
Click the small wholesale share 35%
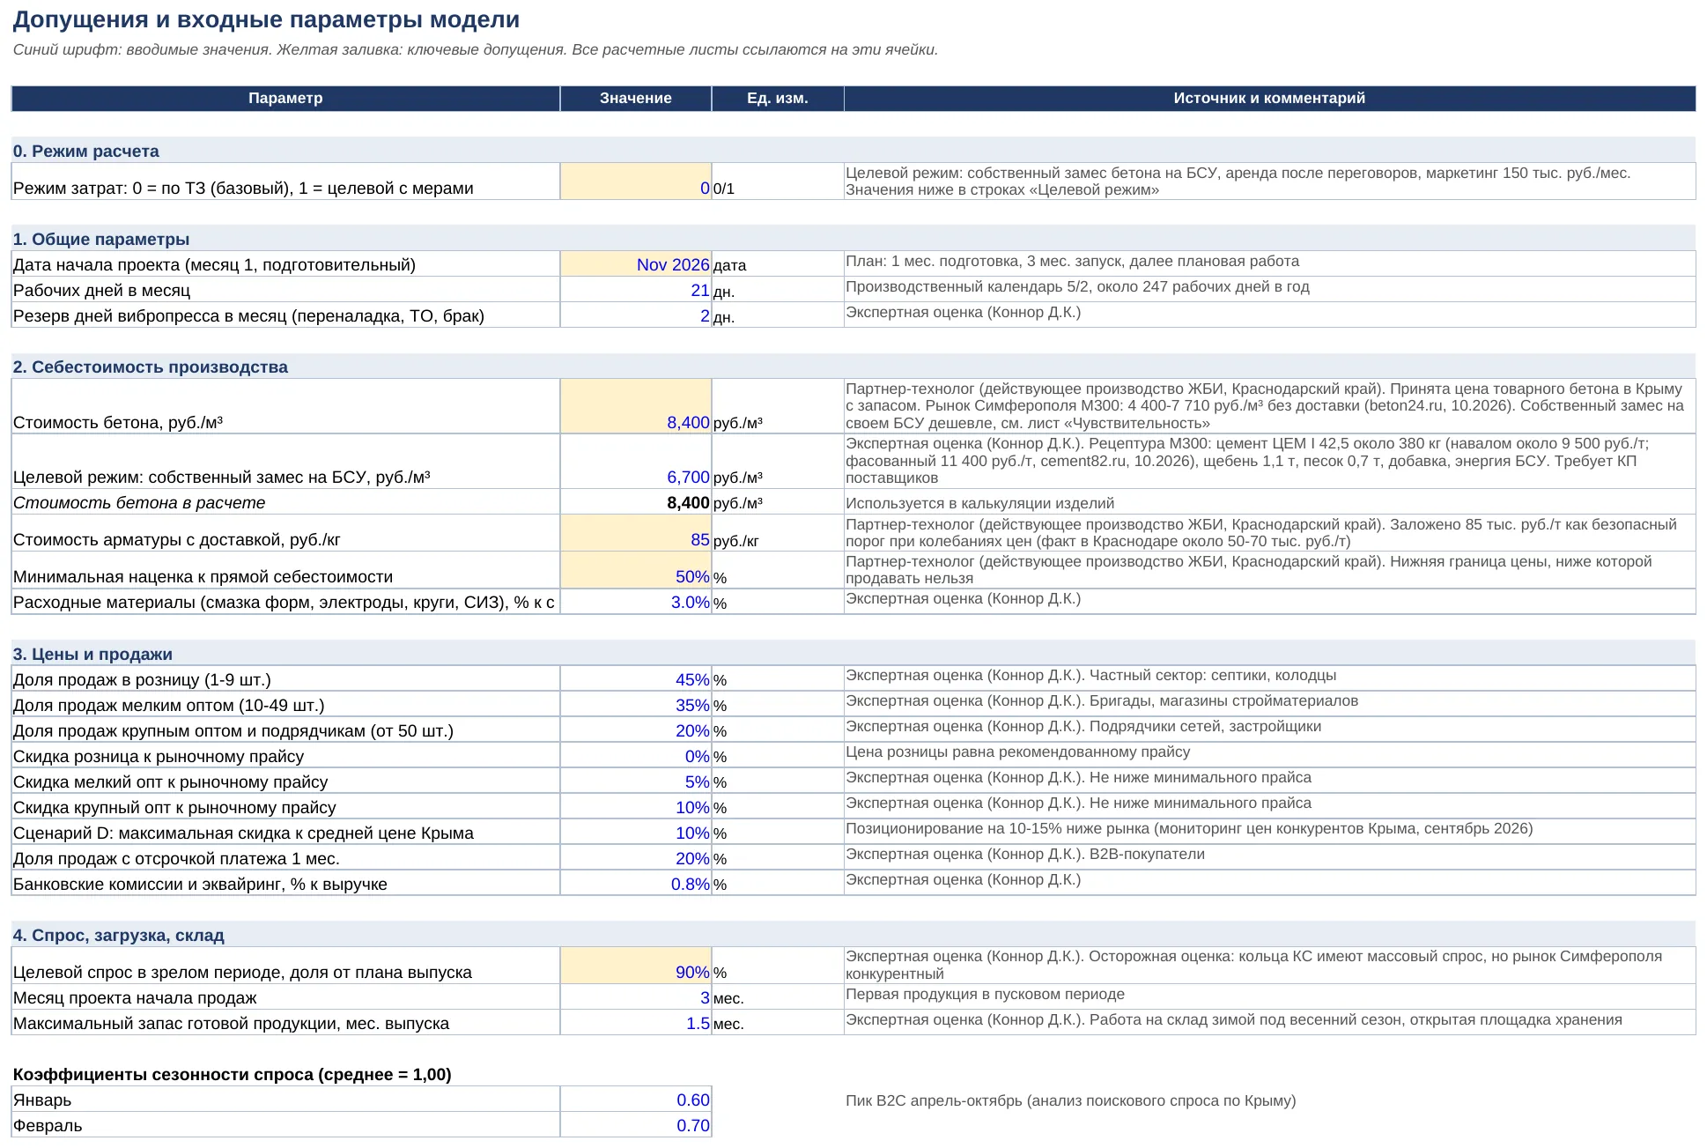pos(635,705)
